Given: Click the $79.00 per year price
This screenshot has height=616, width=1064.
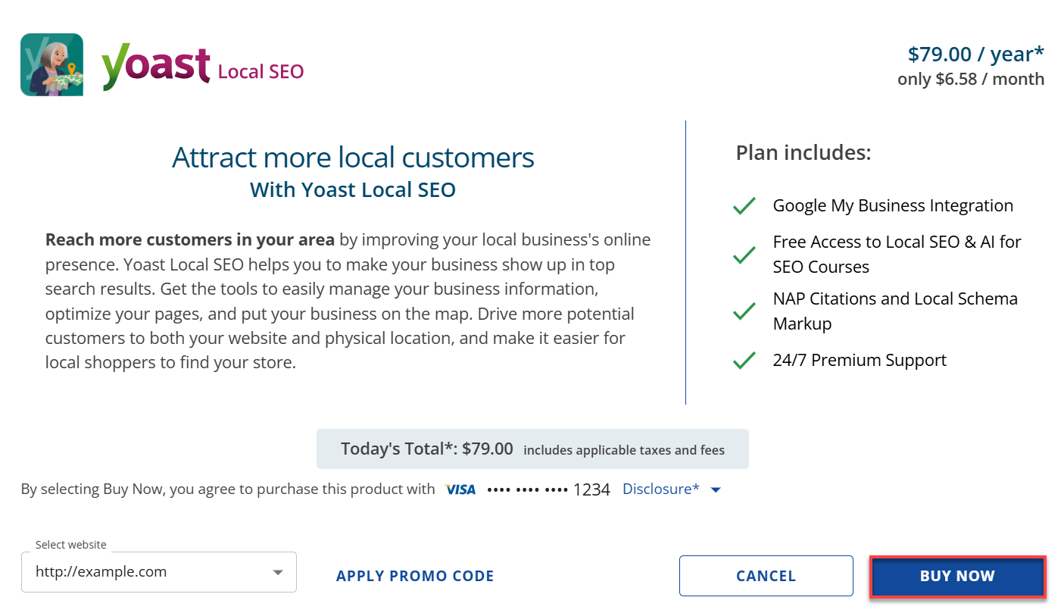Looking at the screenshot, I should (975, 54).
